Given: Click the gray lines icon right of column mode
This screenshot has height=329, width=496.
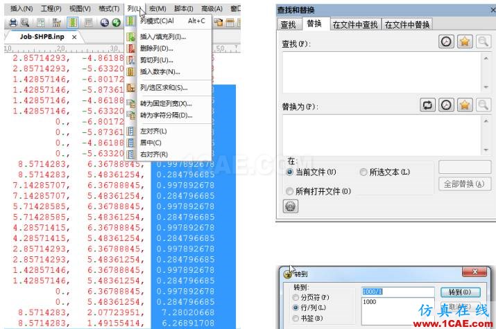Looking at the screenshot, I should coord(88,22).
